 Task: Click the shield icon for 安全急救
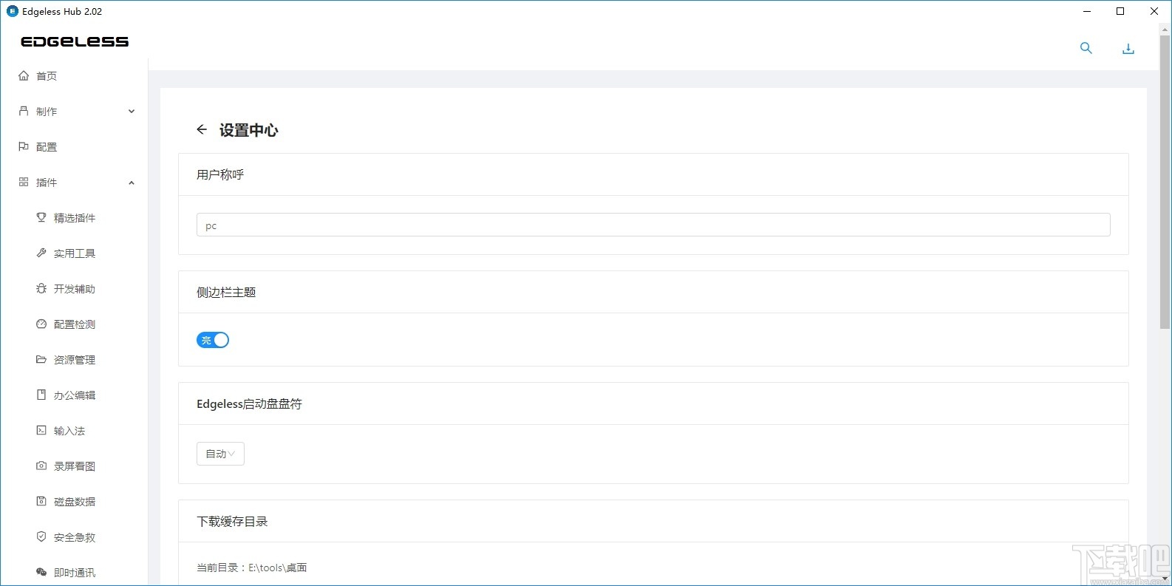click(x=41, y=536)
